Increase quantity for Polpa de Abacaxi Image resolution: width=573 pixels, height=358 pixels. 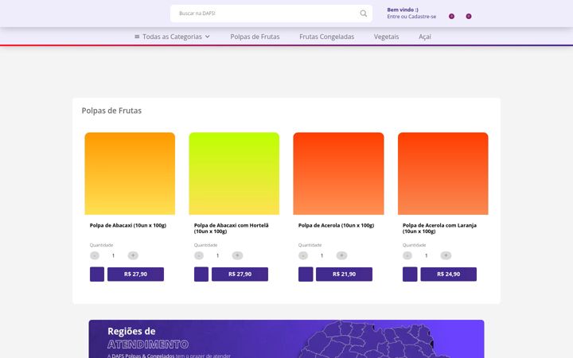pyautogui.click(x=133, y=255)
